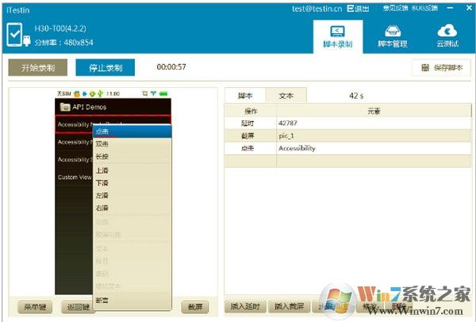Click the 插入延时 insert delay button

tap(245, 306)
